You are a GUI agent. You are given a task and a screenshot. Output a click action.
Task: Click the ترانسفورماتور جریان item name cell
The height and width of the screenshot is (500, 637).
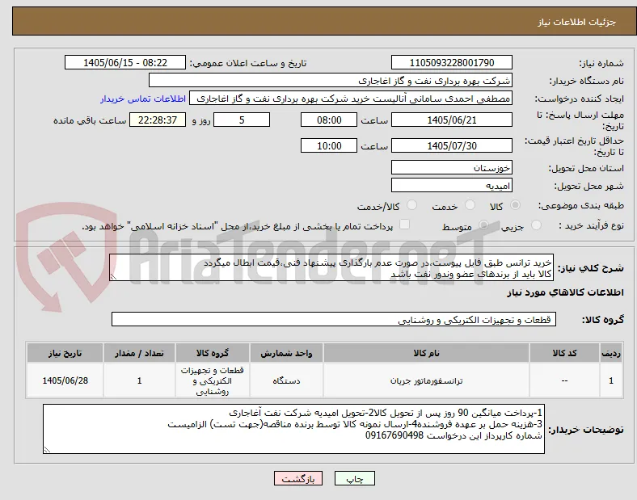pyautogui.click(x=426, y=380)
